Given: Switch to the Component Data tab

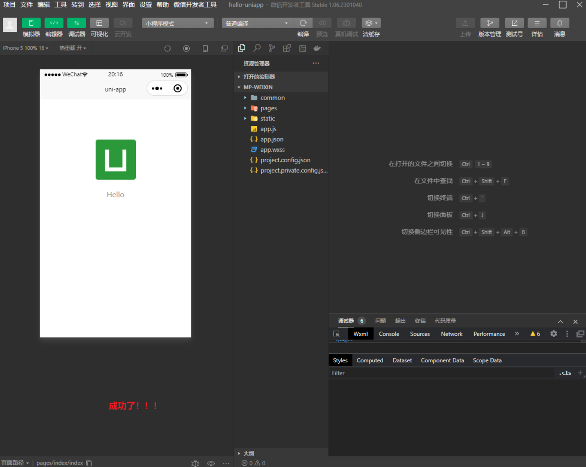Looking at the screenshot, I should pos(442,360).
